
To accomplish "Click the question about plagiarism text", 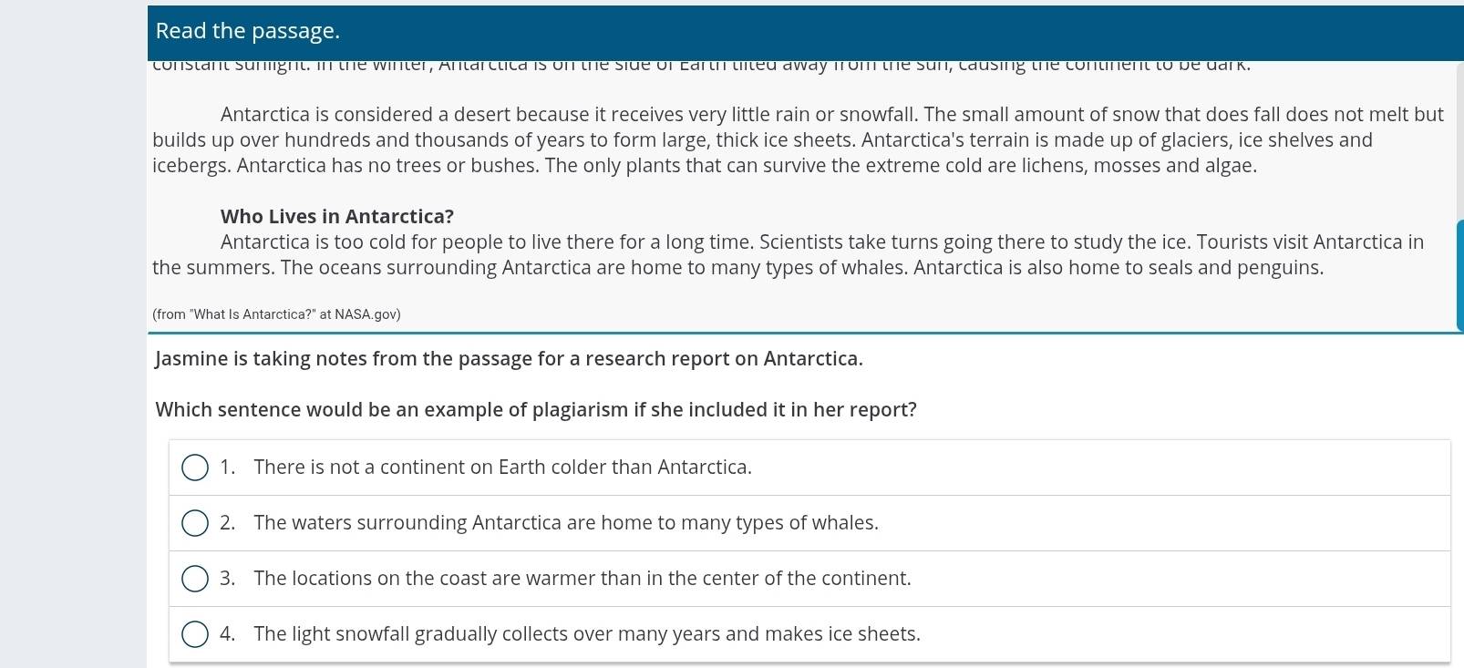I will pyautogui.click(x=536, y=410).
